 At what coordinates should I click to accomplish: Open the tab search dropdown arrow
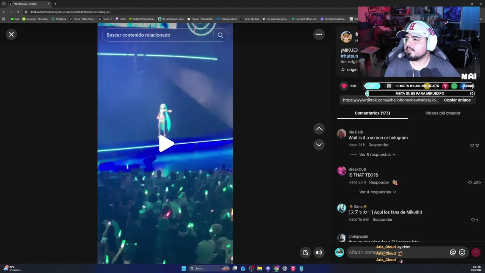(x=4, y=4)
